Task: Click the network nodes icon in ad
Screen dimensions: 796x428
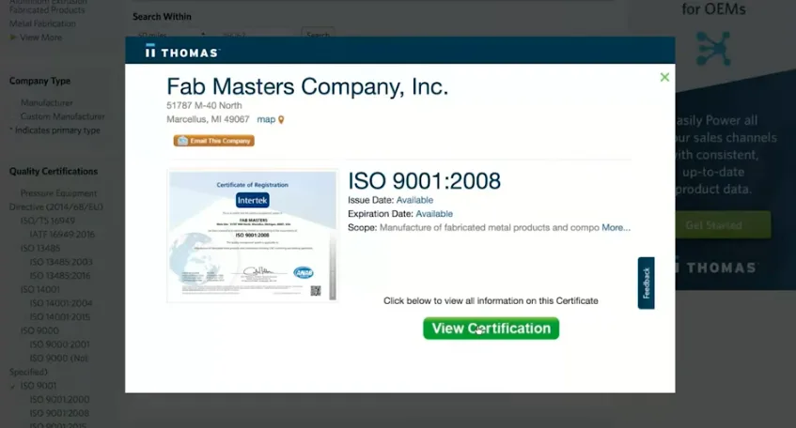Action: 713,49
